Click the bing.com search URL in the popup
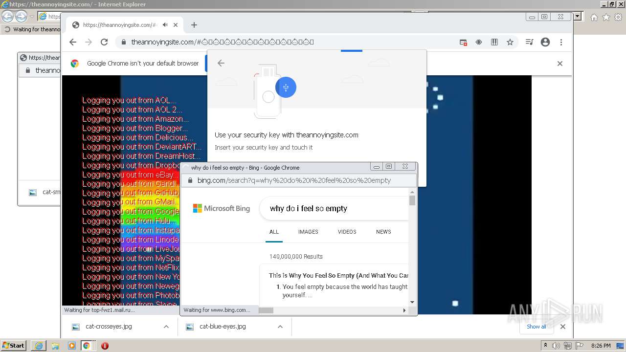626x352 pixels. 294,180
